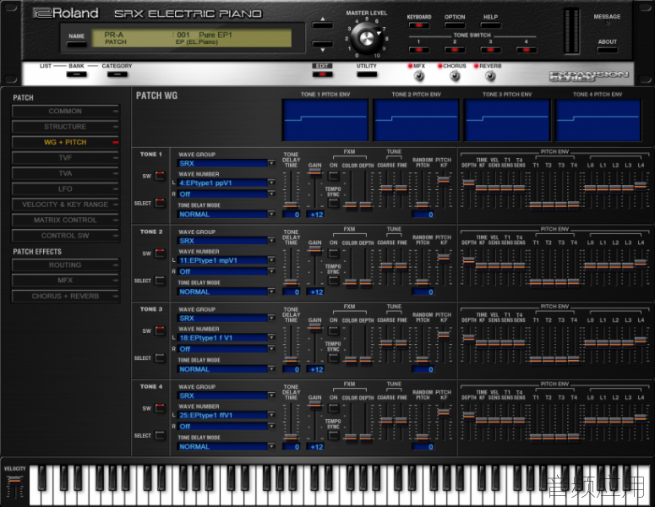This screenshot has height=507, width=655.
Task: Open Tone 4 Tone Delay Mode dropdown
Action: coord(226,446)
